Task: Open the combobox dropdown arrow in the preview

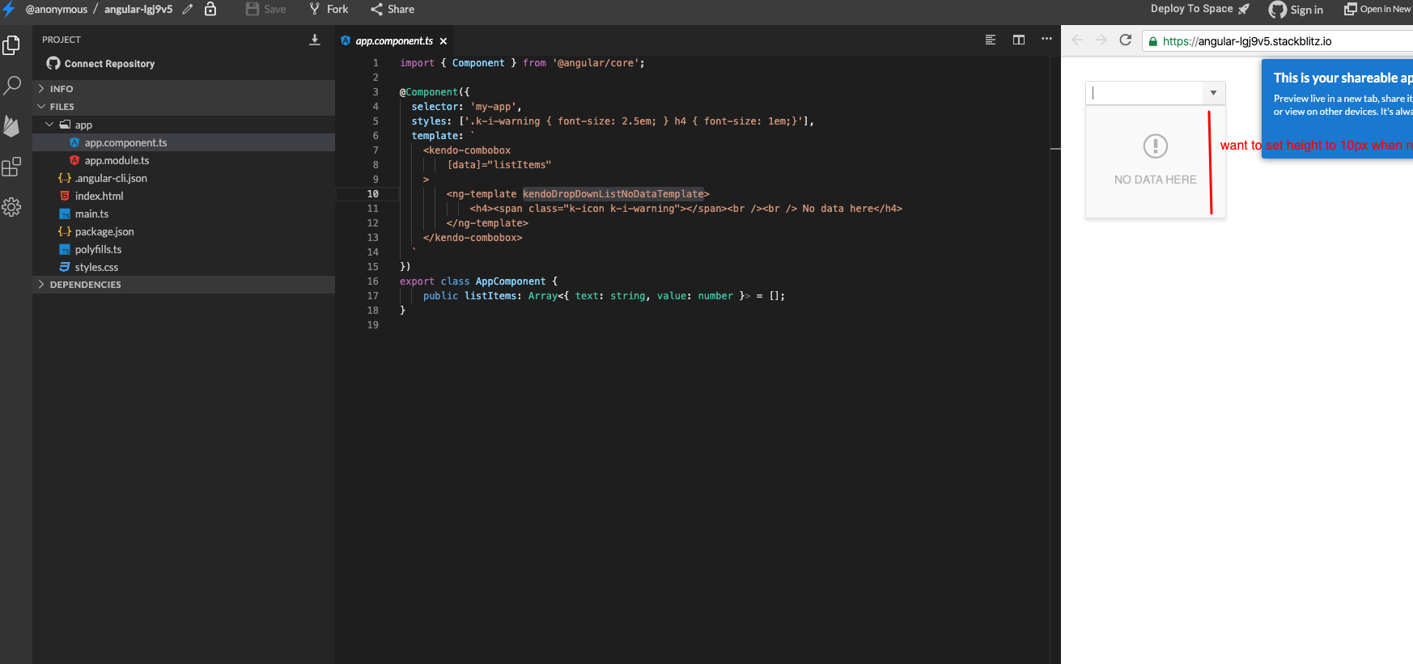Action: (1213, 93)
